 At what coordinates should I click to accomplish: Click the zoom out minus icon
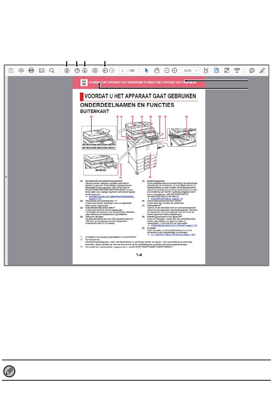click(167, 70)
